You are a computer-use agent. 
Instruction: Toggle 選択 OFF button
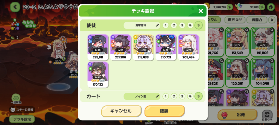click(235, 20)
